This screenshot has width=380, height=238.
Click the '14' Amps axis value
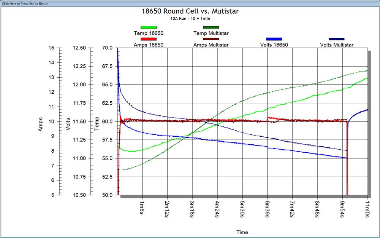coord(51,63)
